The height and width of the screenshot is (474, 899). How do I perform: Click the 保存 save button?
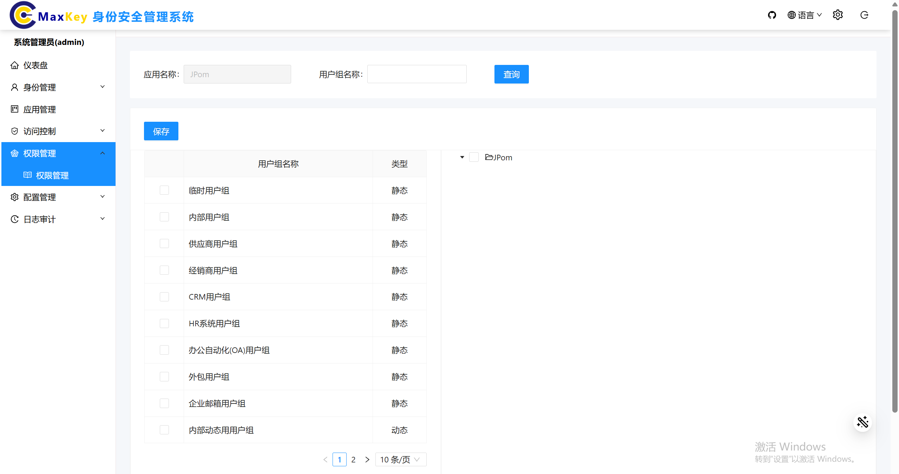tap(161, 131)
